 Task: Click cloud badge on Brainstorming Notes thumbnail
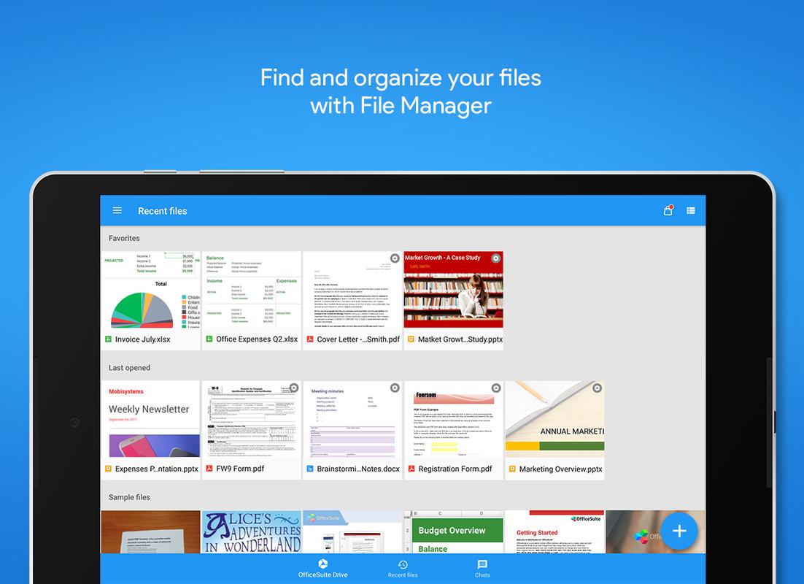pyautogui.click(x=395, y=388)
